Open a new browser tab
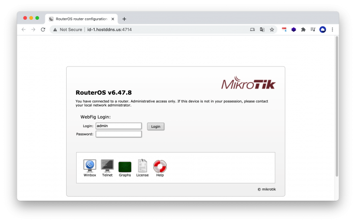The image size is (356, 223). pyautogui.click(x=124, y=19)
